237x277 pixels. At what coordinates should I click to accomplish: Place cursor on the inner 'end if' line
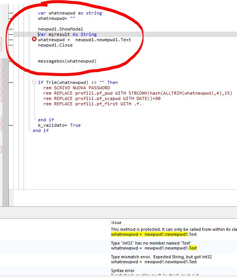[x=46, y=120]
